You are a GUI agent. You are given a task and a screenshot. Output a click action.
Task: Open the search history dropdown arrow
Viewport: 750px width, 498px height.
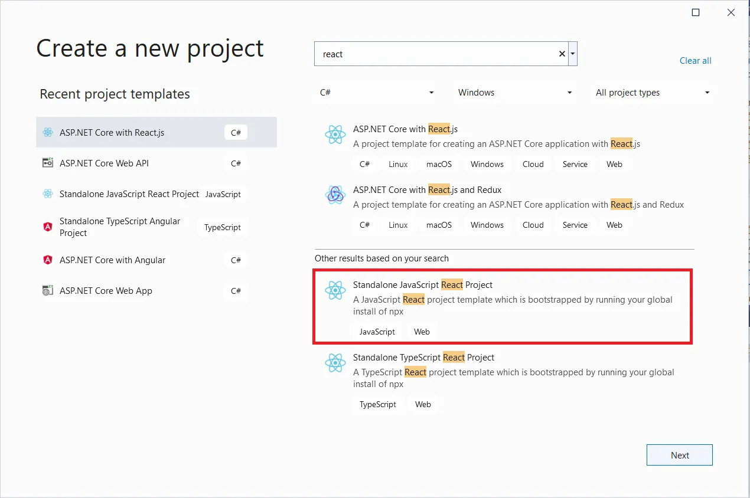572,53
